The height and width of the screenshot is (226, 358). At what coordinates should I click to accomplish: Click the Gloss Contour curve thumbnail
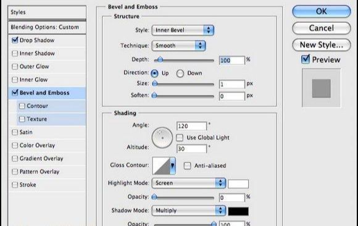click(x=161, y=165)
